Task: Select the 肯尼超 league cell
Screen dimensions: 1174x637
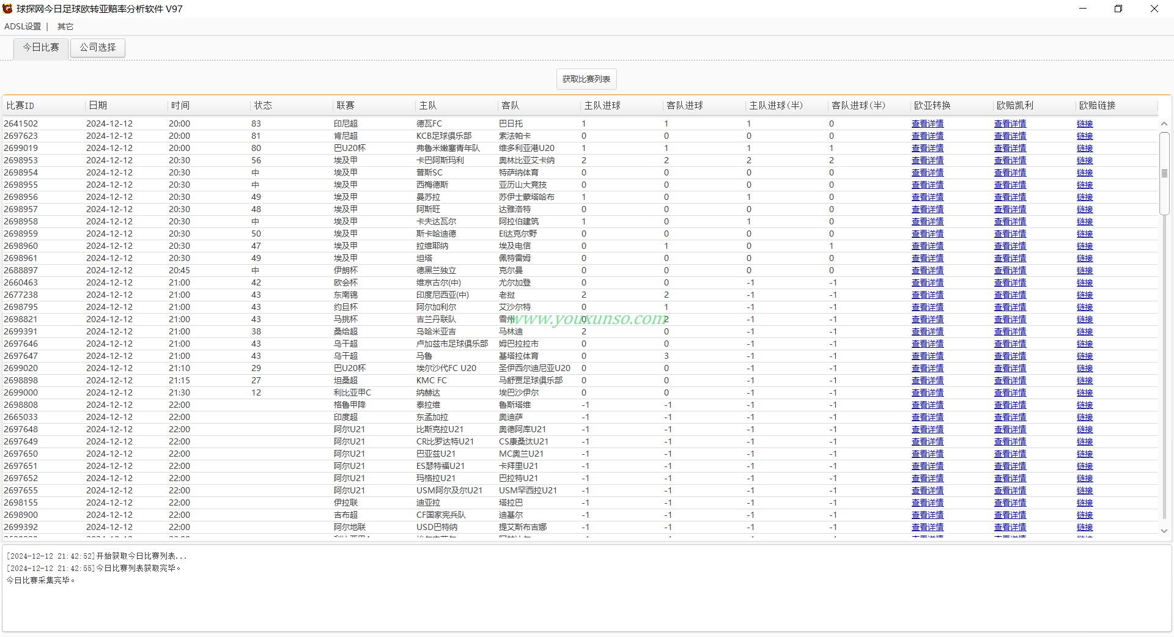Action: coord(346,136)
